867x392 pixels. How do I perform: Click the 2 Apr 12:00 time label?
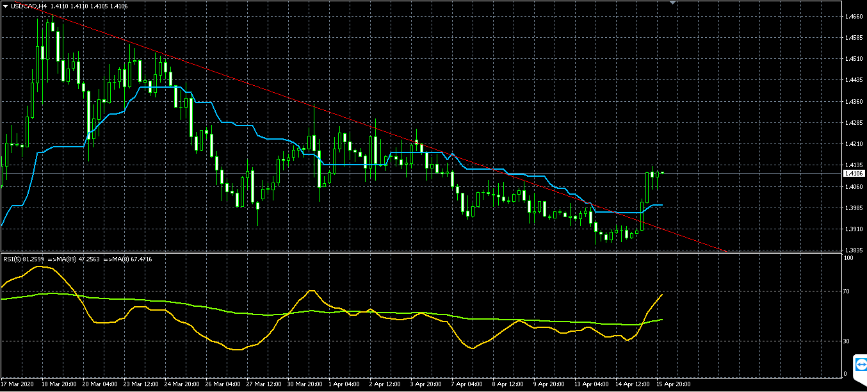tap(385, 385)
